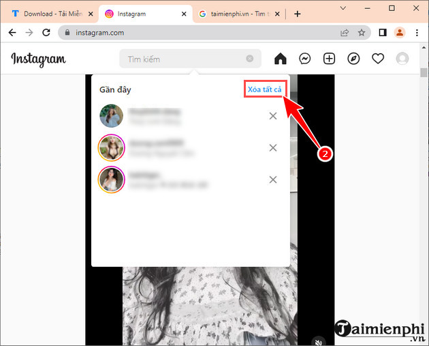Click the scrollbar up arrow
The image size is (429, 346).
click(424, 48)
